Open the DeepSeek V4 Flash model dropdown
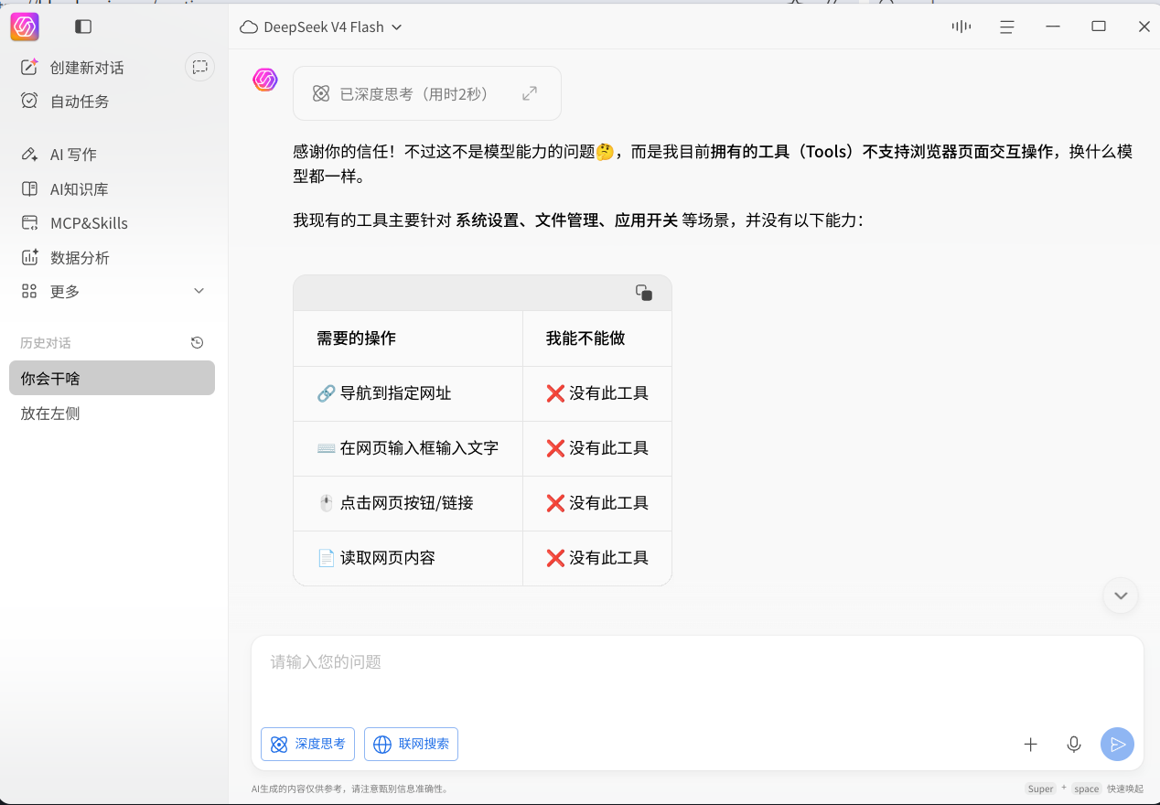1160x805 pixels. (x=321, y=27)
